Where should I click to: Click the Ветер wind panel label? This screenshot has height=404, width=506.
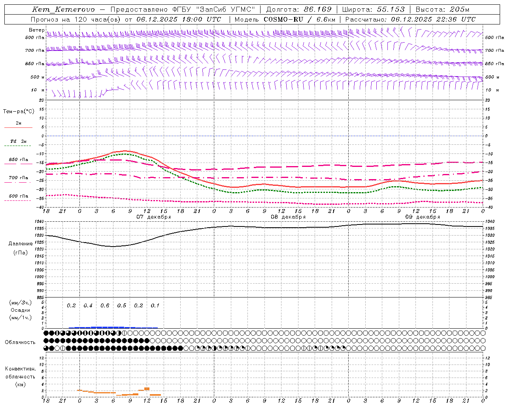click(37, 30)
